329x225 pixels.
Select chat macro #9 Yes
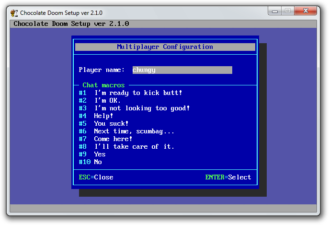[x=100, y=154]
